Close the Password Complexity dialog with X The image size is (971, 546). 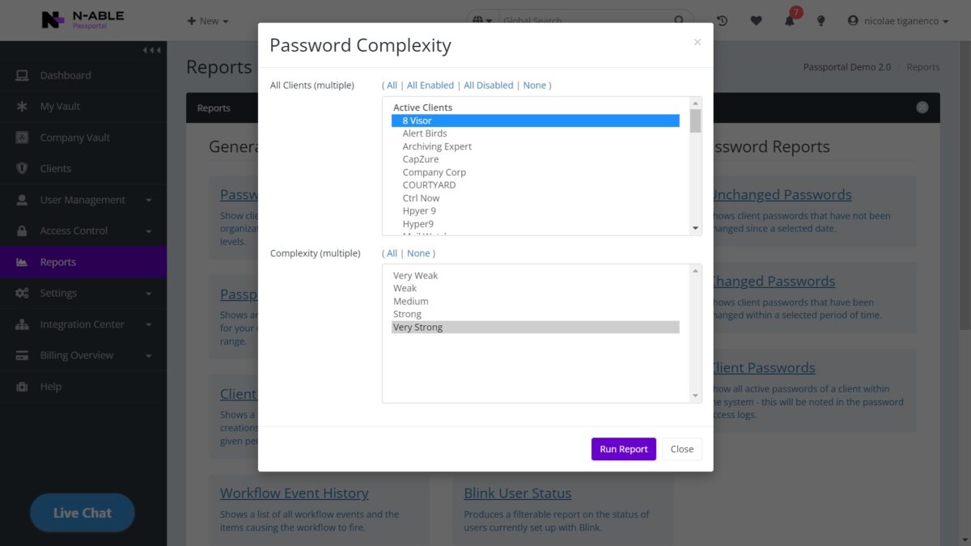[x=698, y=42]
